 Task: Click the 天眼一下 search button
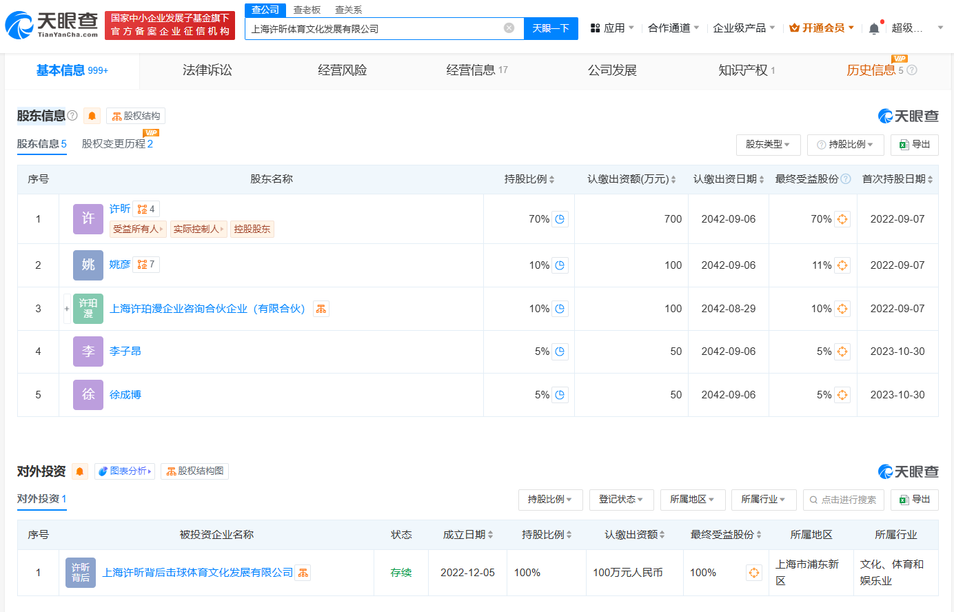click(551, 28)
